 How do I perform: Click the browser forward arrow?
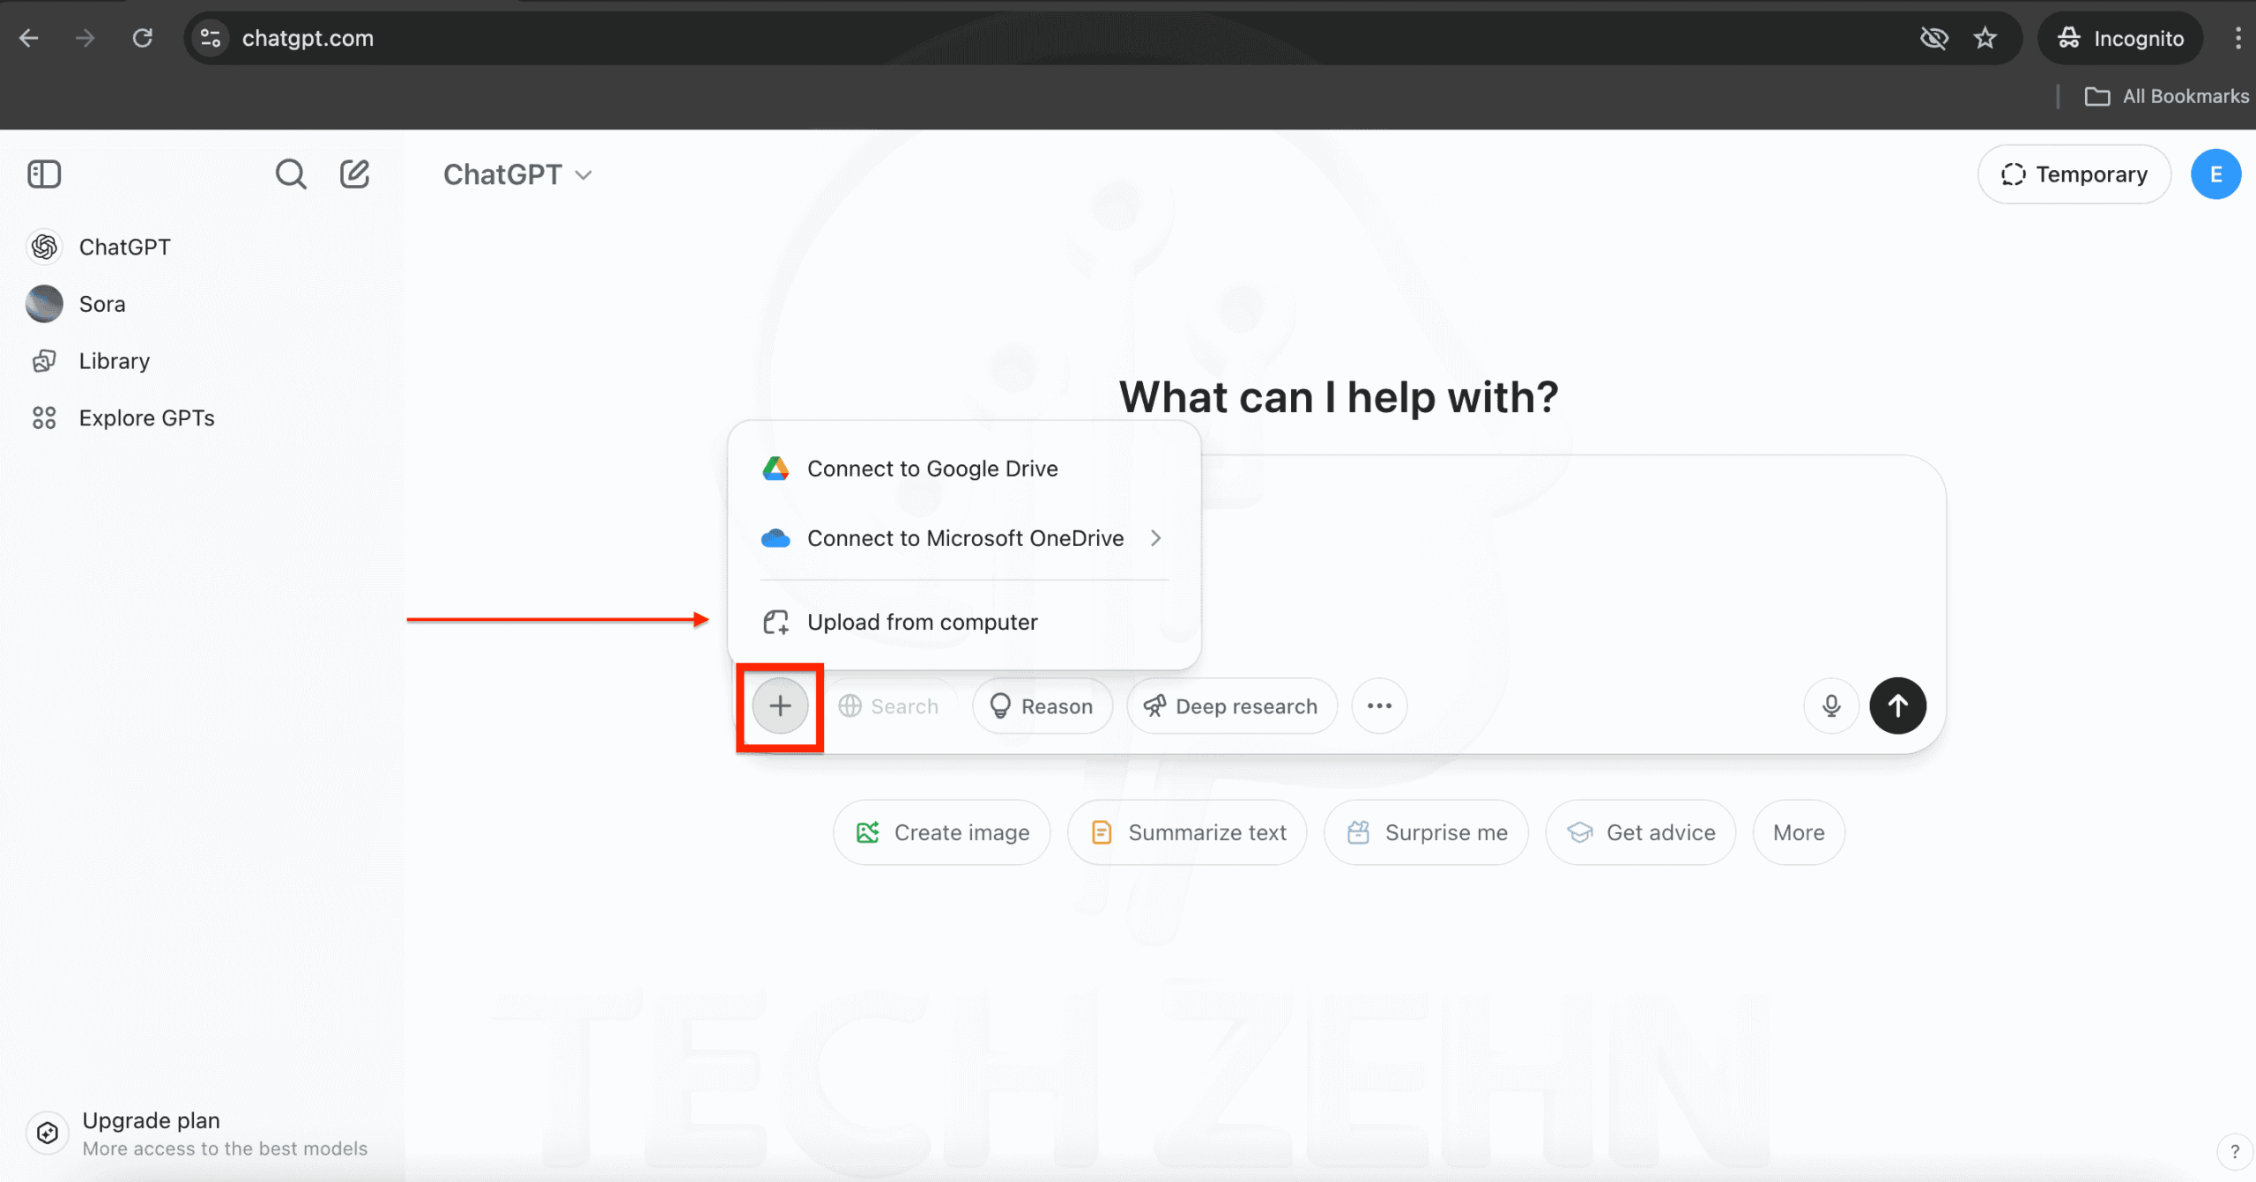[x=85, y=38]
